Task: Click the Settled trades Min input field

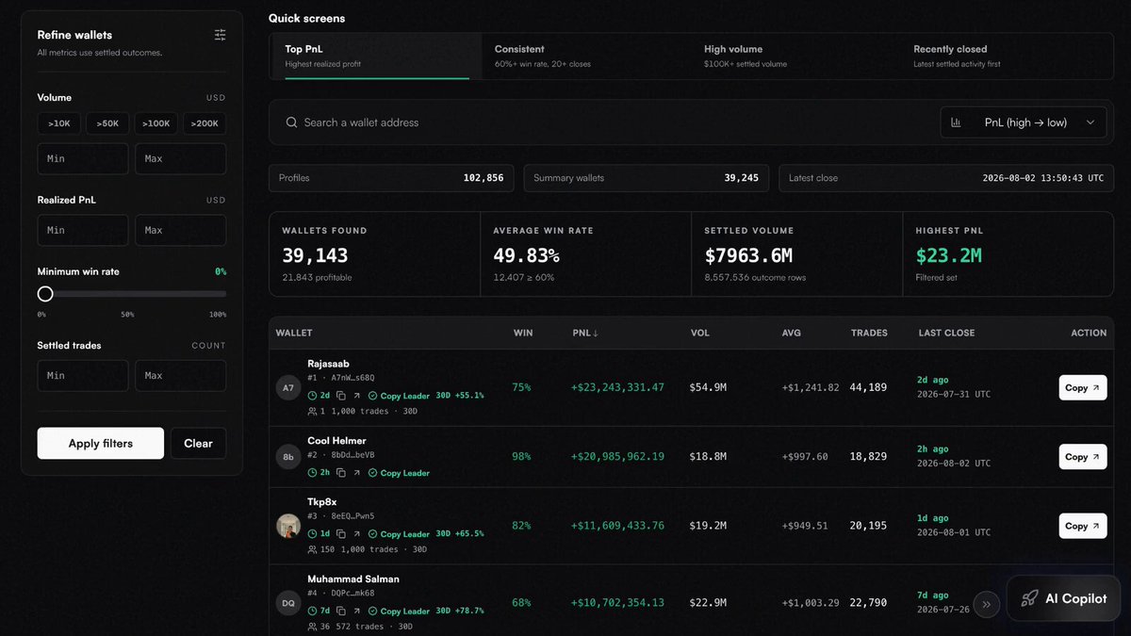Action: pos(83,375)
